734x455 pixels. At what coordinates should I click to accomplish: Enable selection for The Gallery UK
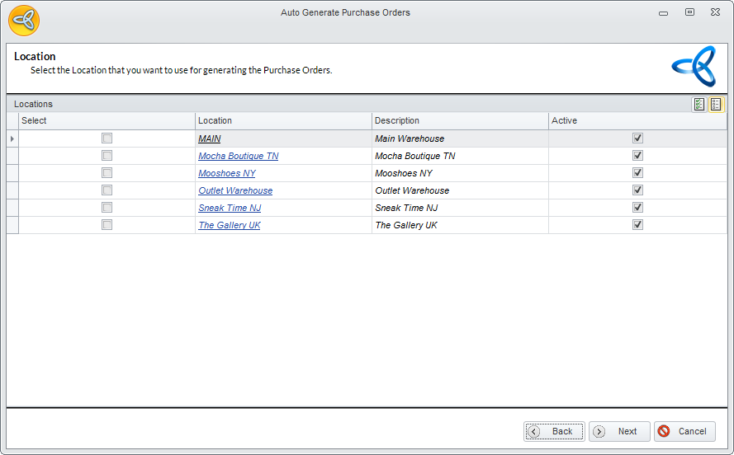click(x=107, y=225)
